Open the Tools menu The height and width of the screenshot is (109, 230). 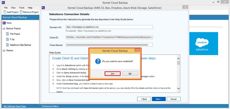(x=22, y=8)
